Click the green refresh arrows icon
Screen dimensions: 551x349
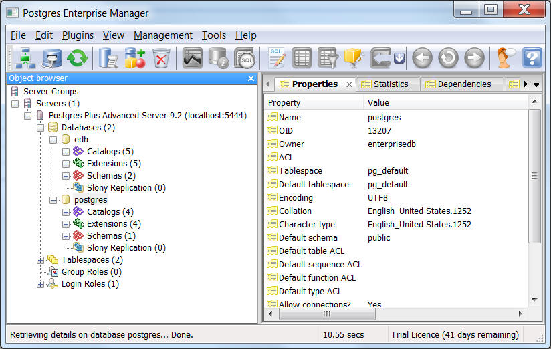click(x=77, y=58)
